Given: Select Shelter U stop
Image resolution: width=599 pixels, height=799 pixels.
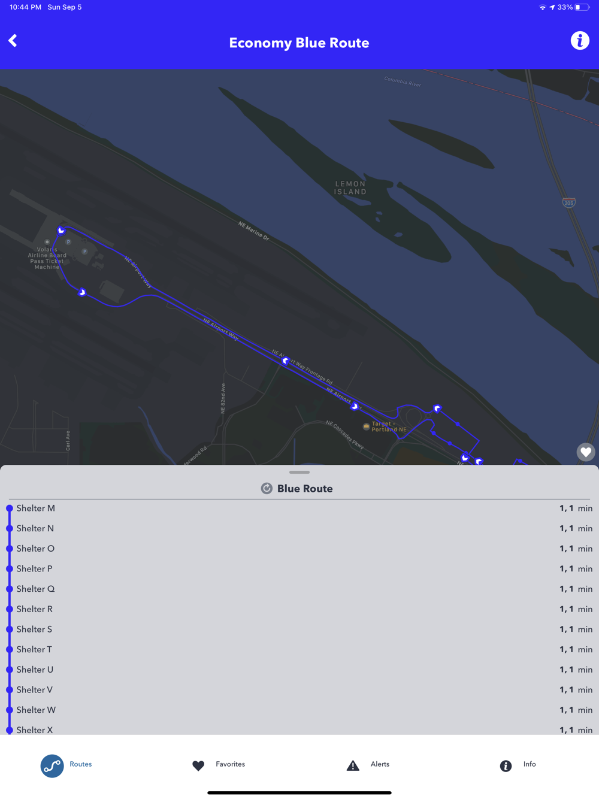Looking at the screenshot, I should point(299,670).
